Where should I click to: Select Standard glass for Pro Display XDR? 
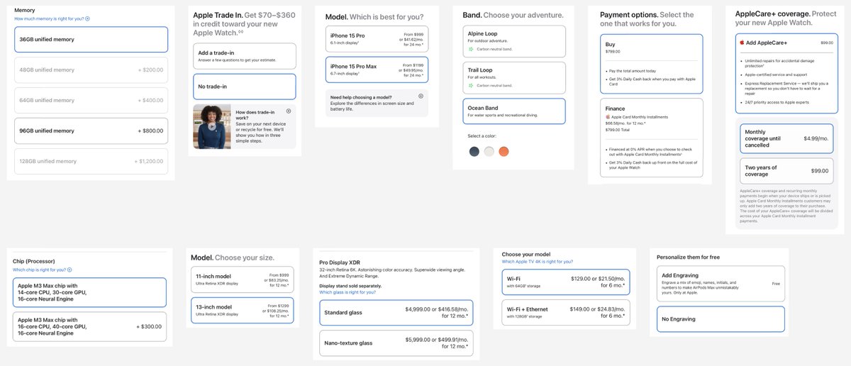(396, 313)
